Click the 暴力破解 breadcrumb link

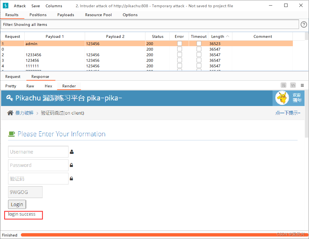(24, 113)
